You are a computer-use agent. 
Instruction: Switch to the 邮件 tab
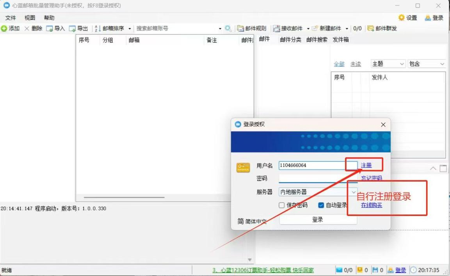264,39
